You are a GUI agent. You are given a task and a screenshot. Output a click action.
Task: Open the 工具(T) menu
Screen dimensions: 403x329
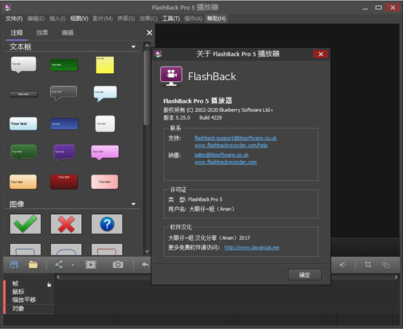pyautogui.click(x=171, y=18)
